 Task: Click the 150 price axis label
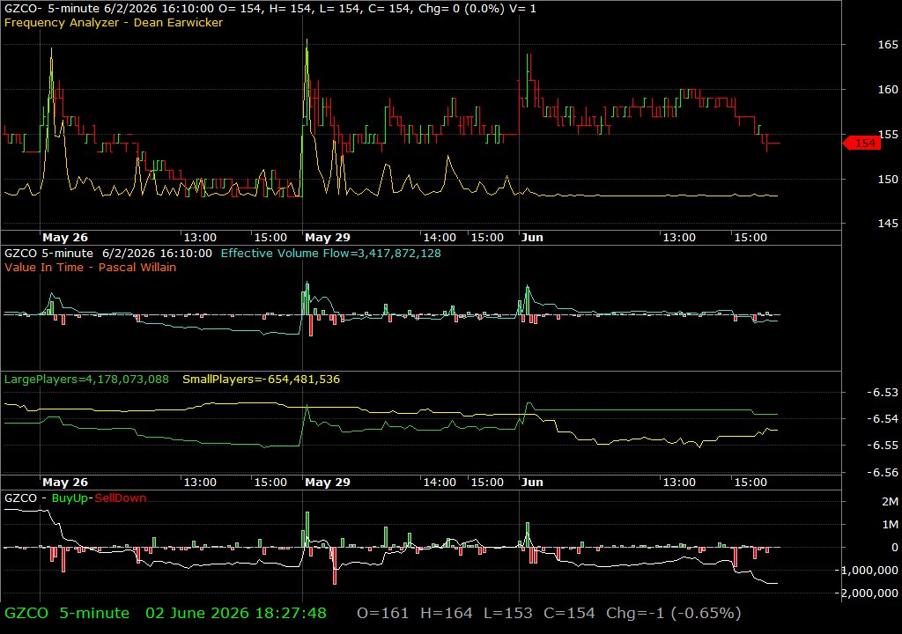coord(888,180)
